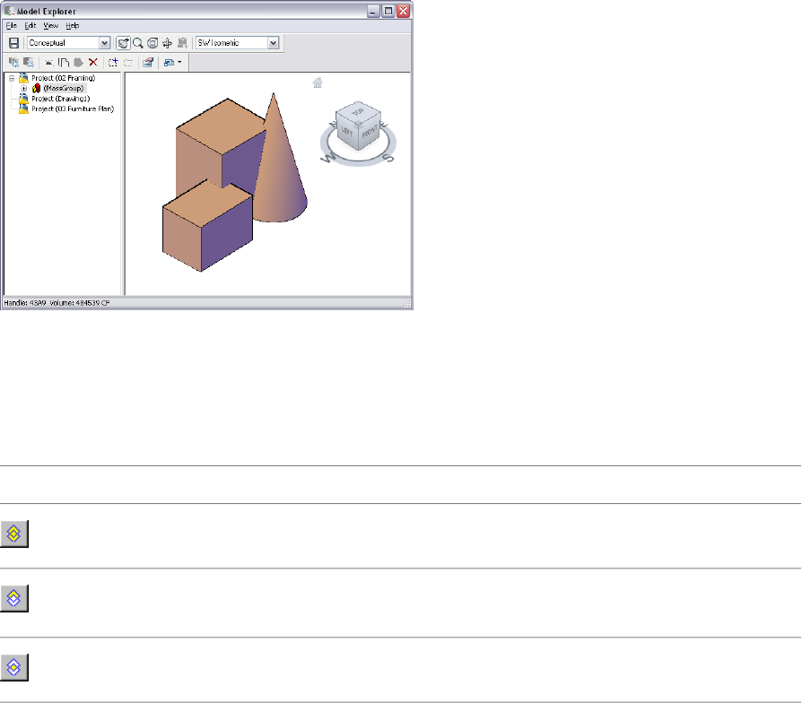This screenshot has height=703, width=802.
Task: Select Project (02 Framing) in tree
Action: 64,78
